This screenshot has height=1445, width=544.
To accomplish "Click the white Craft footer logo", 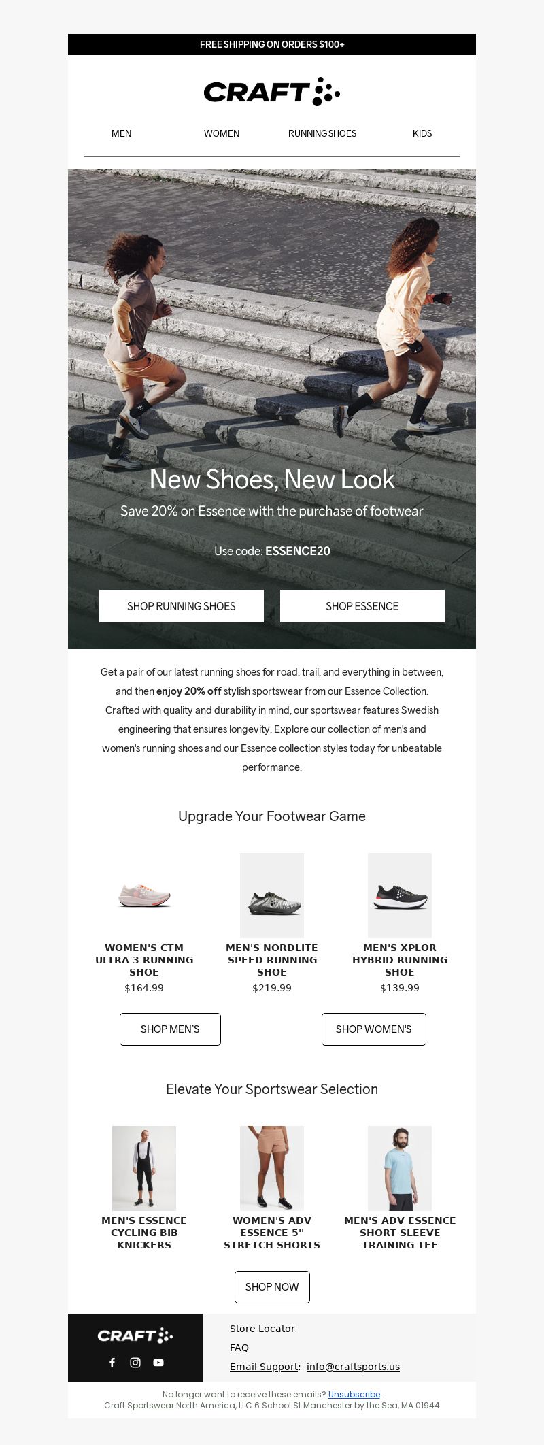I will pyautogui.click(x=135, y=1335).
